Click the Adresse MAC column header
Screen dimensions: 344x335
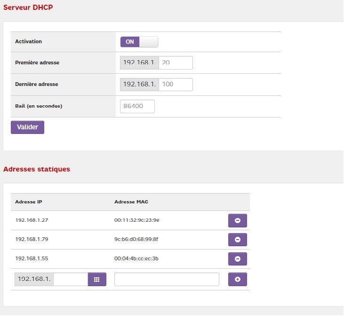131,202
